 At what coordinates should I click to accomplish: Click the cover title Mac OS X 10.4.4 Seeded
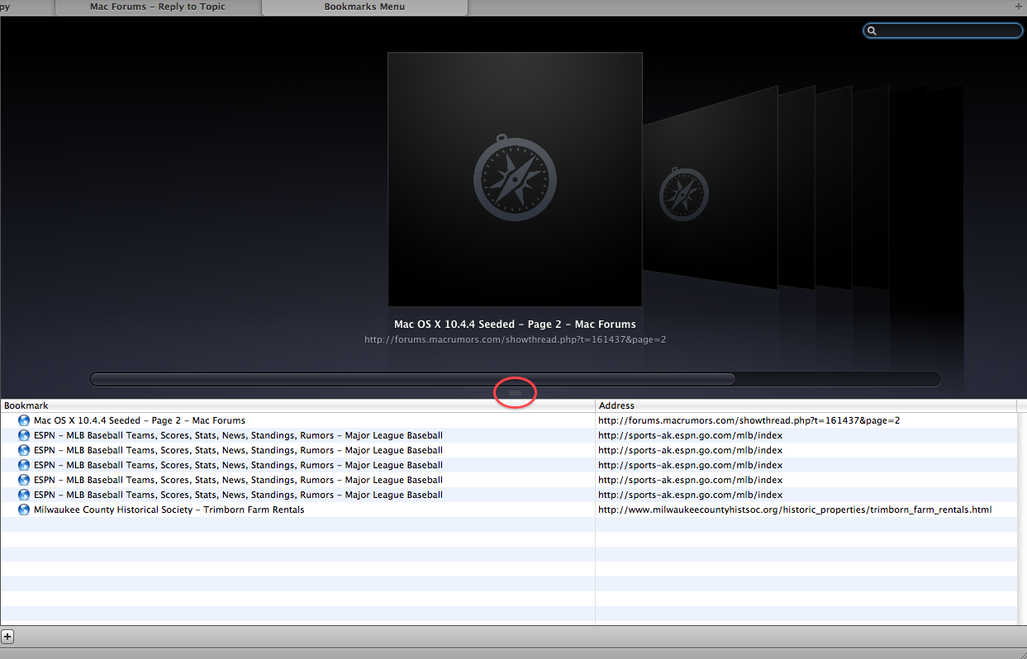click(x=515, y=325)
